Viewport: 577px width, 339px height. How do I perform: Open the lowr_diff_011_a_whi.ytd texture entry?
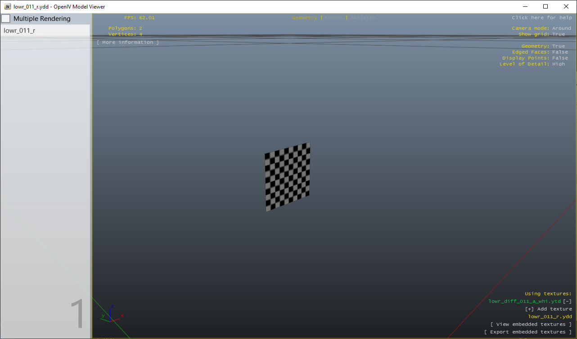(x=524, y=301)
